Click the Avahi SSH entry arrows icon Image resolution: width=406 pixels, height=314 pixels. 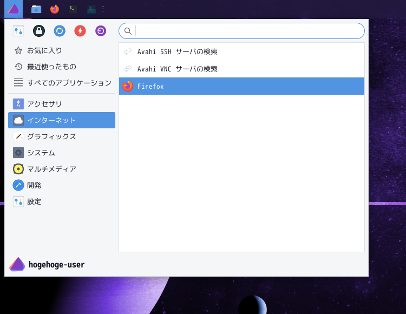click(x=128, y=51)
